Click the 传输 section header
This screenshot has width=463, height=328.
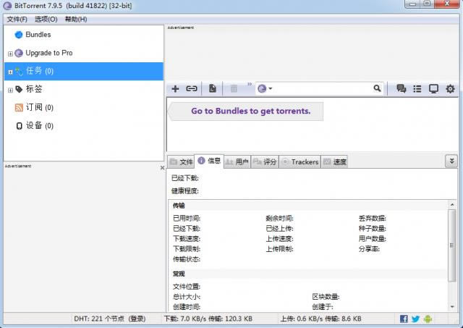click(179, 206)
